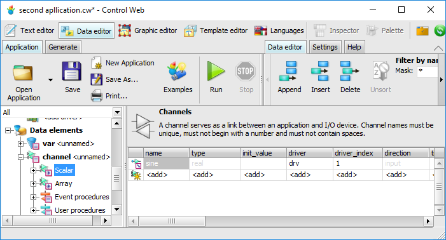Save the application with floppy icon
The height and width of the screenshot is (240, 446).
point(72,72)
